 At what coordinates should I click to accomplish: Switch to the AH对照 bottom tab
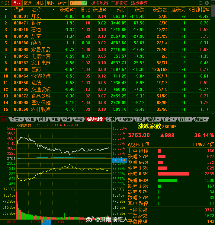click(125, 119)
